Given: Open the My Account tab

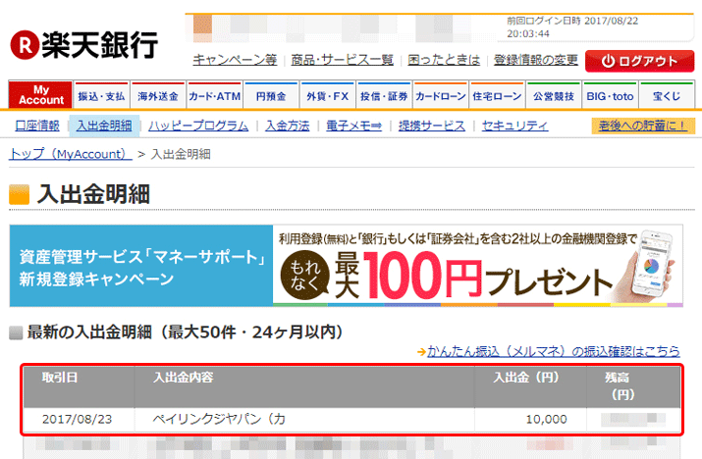Looking at the screenshot, I should pos(41,95).
